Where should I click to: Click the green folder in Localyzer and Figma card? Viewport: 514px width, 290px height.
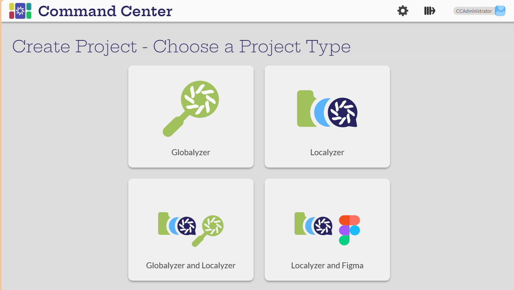click(299, 224)
